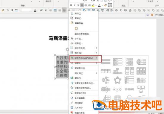Click the slide title 马斯洛需
This screenshot has height=114, width=164.
59,38
